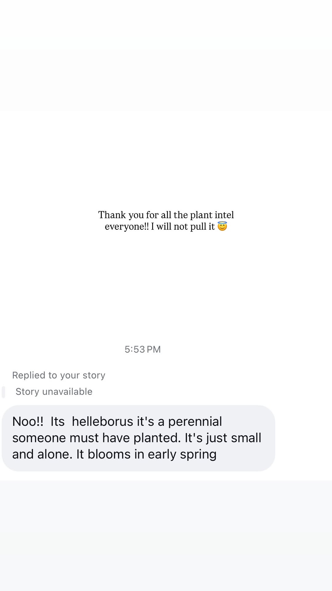Tap the "Replied to your story" label
332x591 pixels.
pos(59,375)
